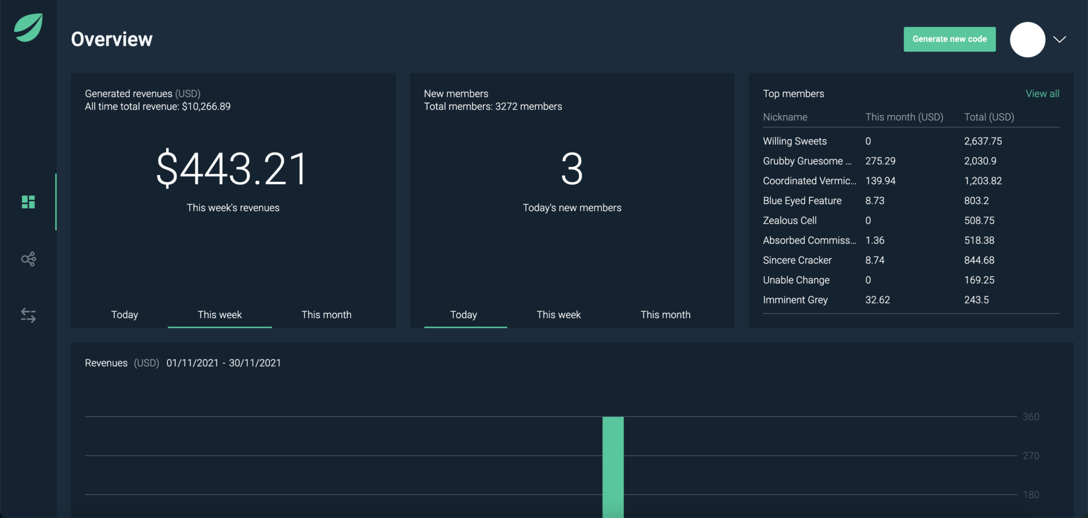Open View all top members link
1088x518 pixels.
pyautogui.click(x=1042, y=94)
